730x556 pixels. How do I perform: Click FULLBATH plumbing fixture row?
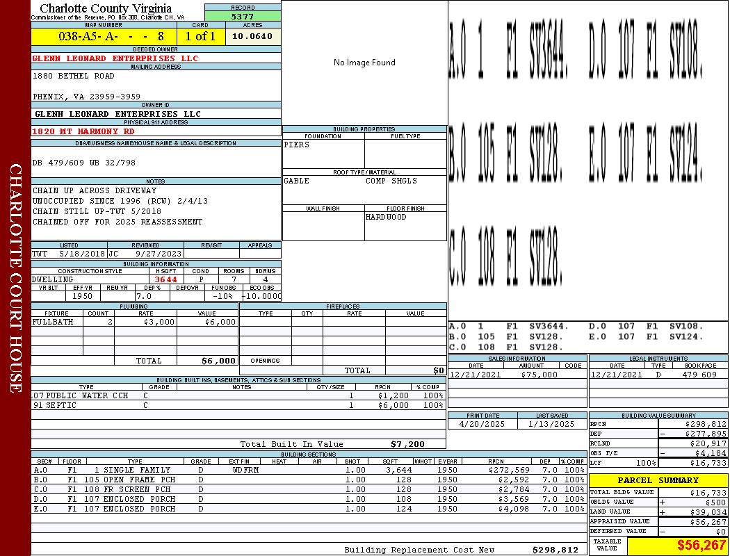(x=135, y=322)
